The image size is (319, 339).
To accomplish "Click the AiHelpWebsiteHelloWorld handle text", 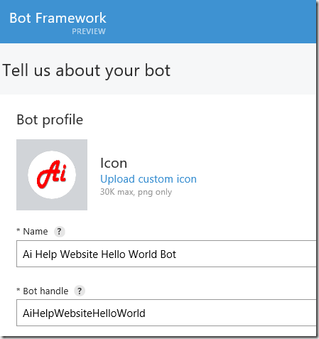I will [84, 313].
